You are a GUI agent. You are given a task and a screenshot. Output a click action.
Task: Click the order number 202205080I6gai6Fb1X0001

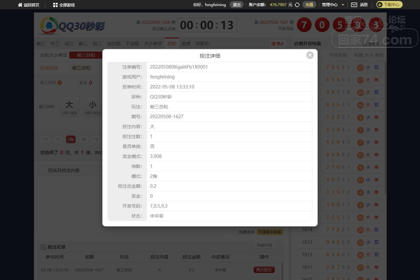click(x=179, y=67)
